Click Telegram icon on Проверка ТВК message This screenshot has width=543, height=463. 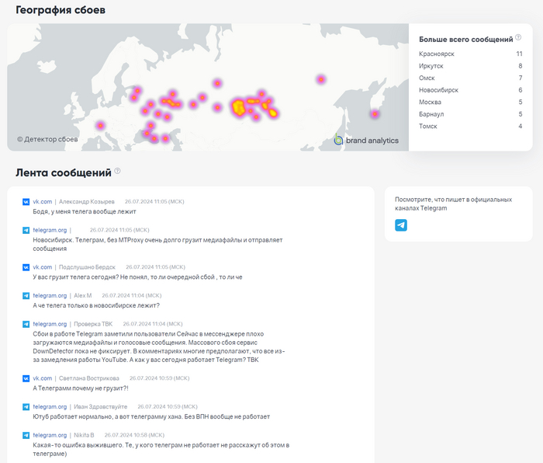click(x=26, y=324)
